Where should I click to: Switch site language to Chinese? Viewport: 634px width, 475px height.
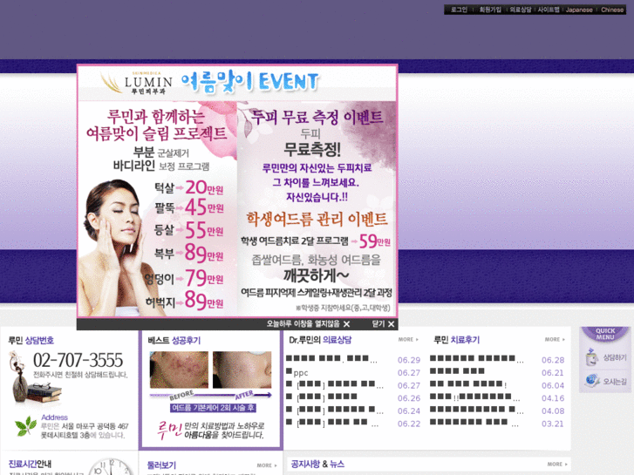point(612,10)
